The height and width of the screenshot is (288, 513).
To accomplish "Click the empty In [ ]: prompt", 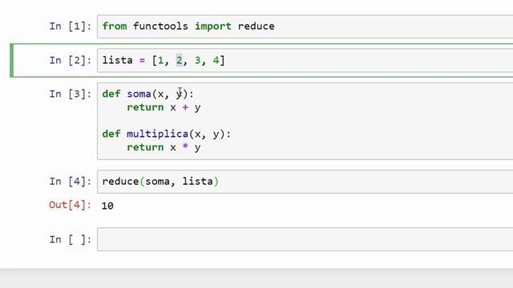I will (x=70, y=240).
